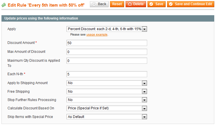
Task: Expand the Stop Further Rules Processing dropdown
Action: (x=107, y=100)
